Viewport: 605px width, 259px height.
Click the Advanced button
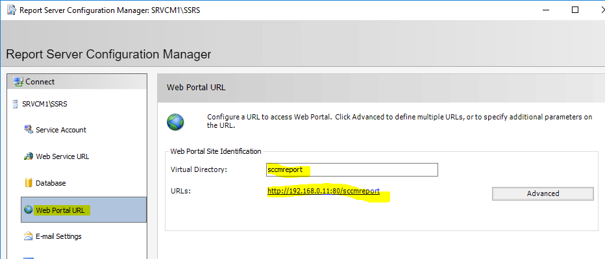coord(543,193)
